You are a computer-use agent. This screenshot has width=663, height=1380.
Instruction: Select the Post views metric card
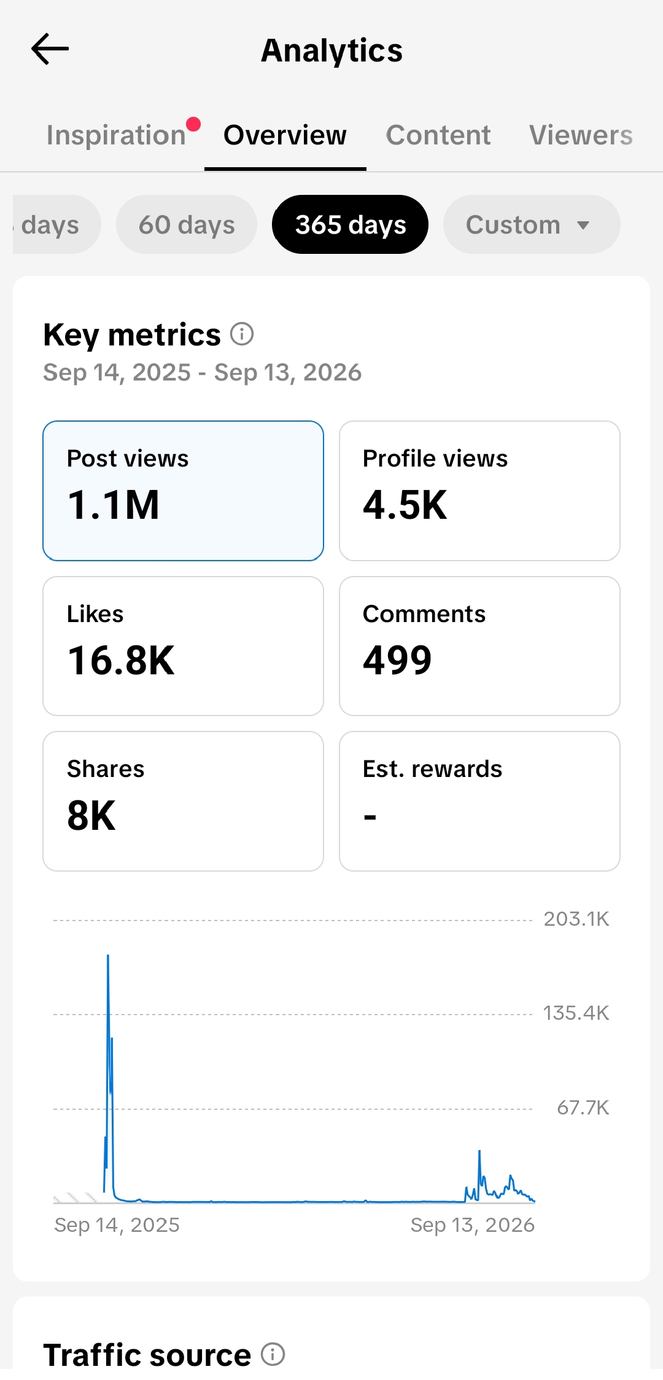click(183, 491)
